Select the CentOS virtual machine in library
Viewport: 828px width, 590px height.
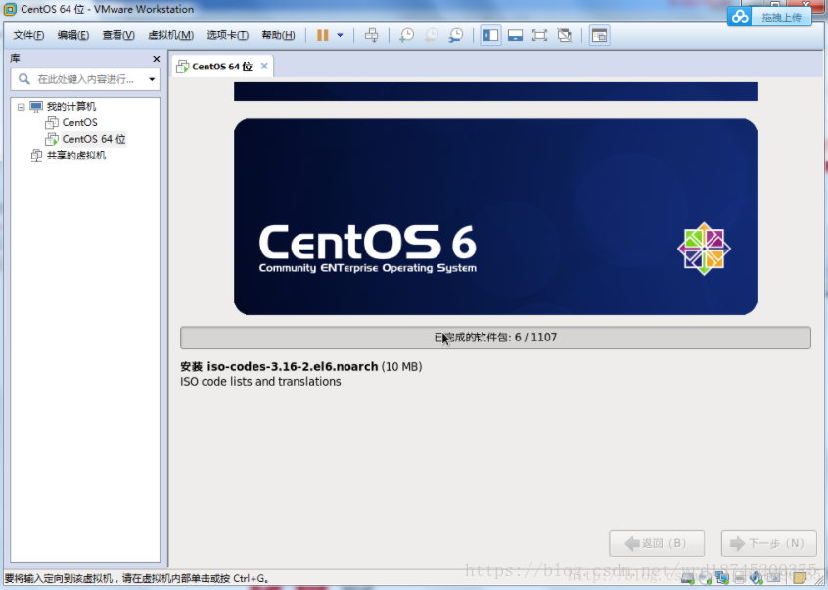[x=79, y=123]
